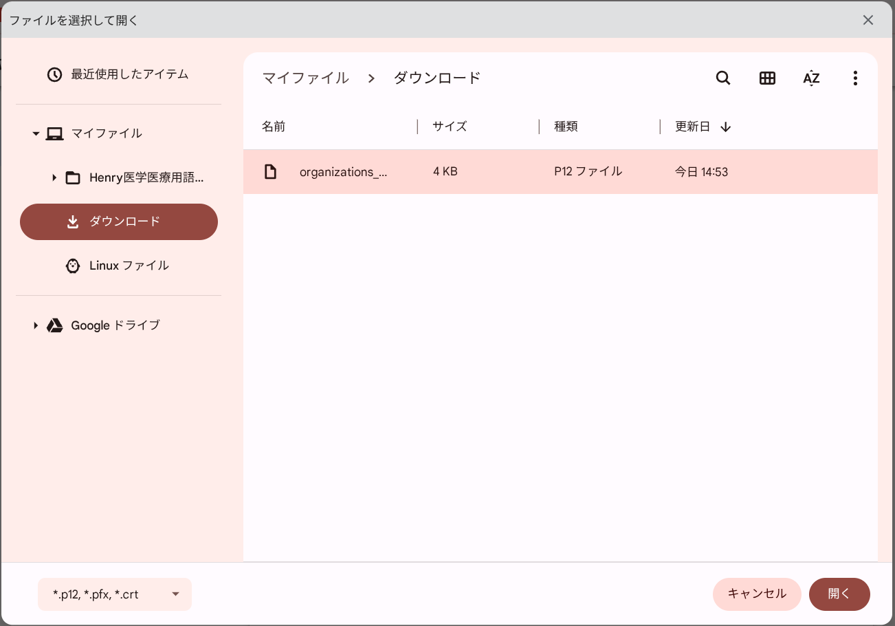Close the file picker dialog

pyautogui.click(x=868, y=20)
